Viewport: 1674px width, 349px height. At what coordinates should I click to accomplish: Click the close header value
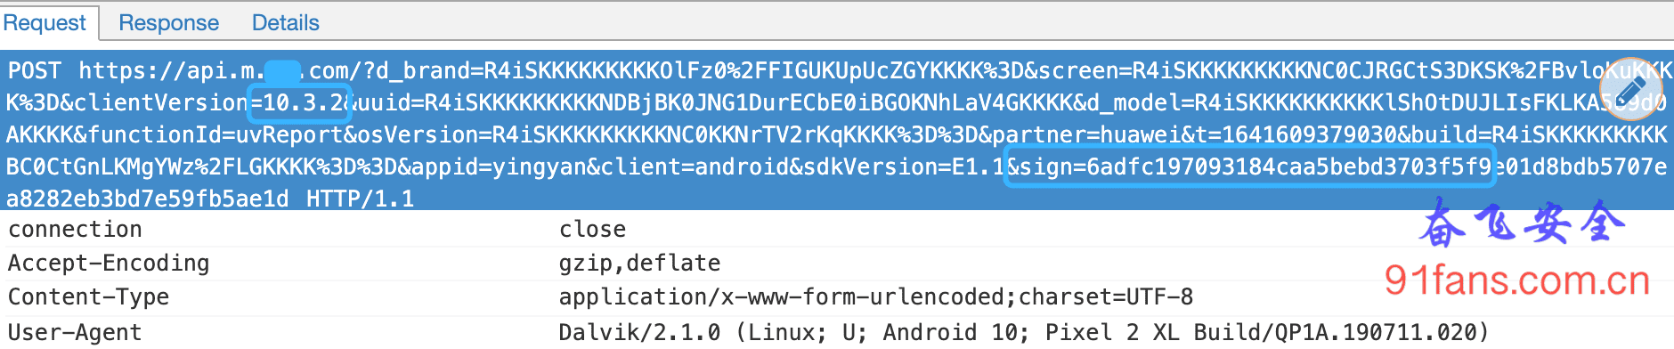(592, 230)
